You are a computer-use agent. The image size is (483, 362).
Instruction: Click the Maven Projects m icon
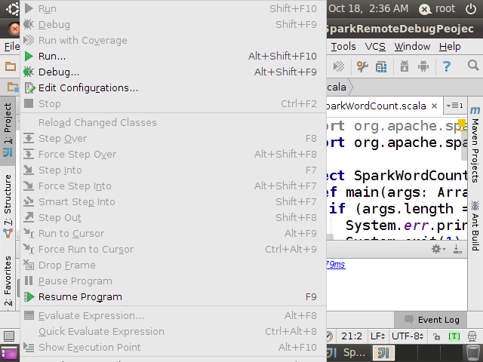coord(475,109)
